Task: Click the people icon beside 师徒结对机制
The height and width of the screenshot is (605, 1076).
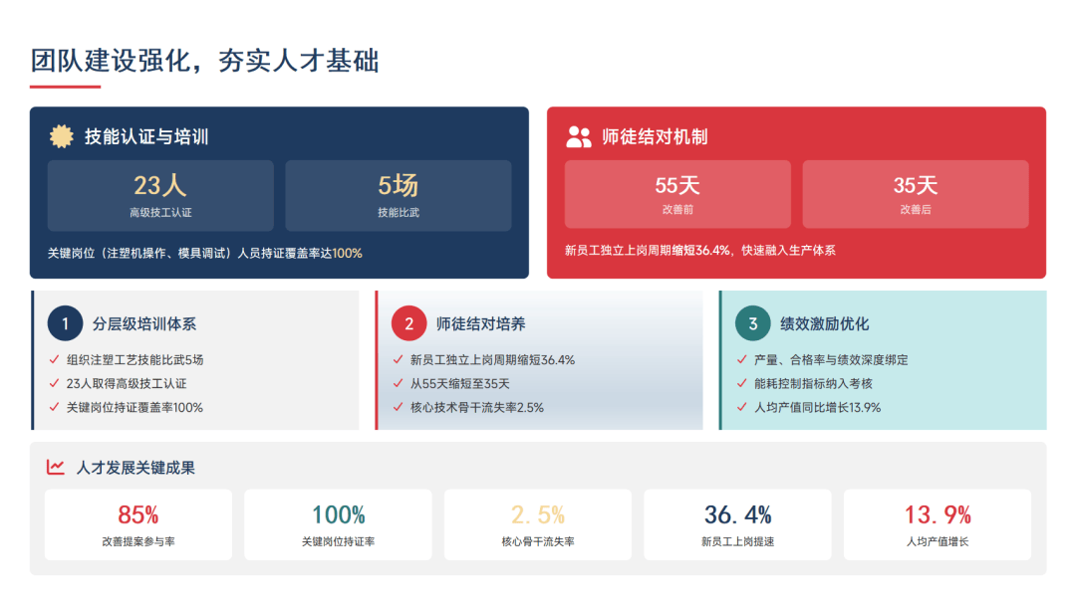Action: click(579, 136)
